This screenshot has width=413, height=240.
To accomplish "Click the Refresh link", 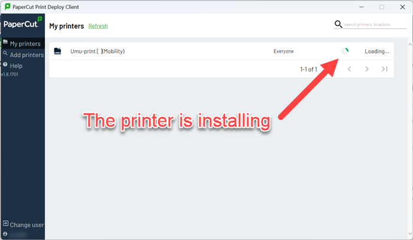I will coord(98,26).
